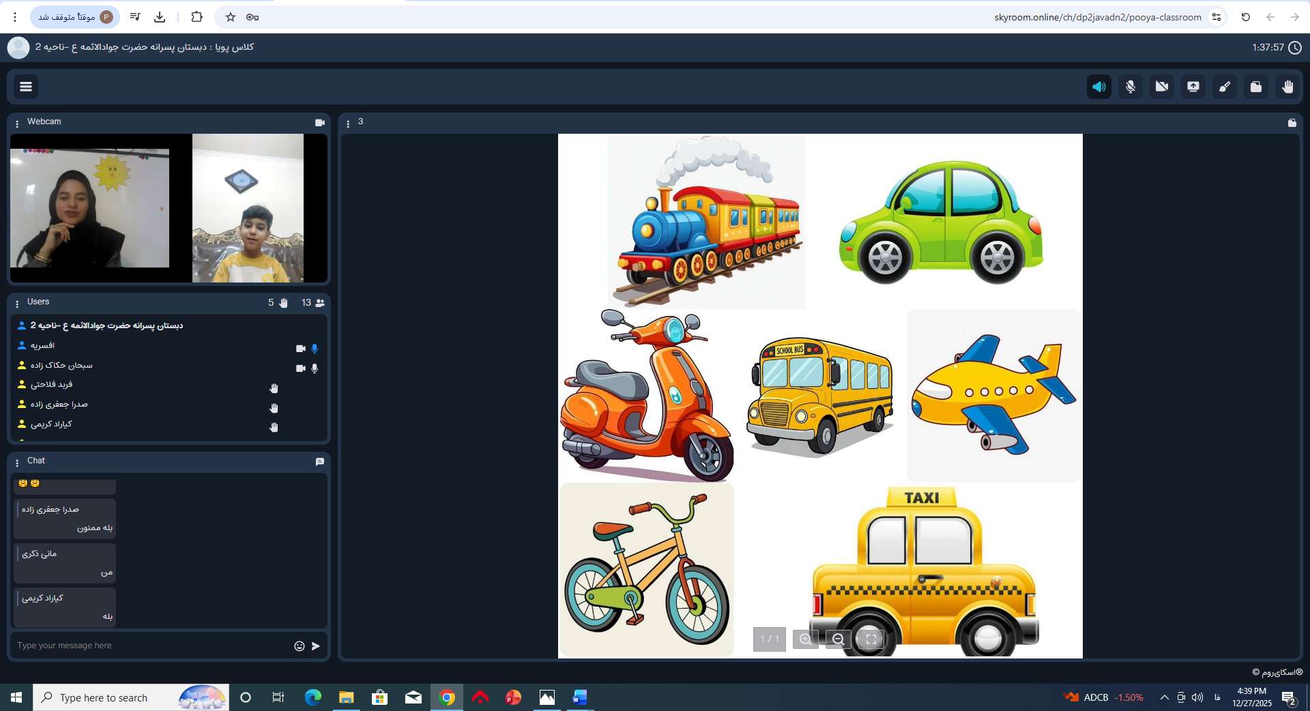Click the address bar URL

point(1097,17)
